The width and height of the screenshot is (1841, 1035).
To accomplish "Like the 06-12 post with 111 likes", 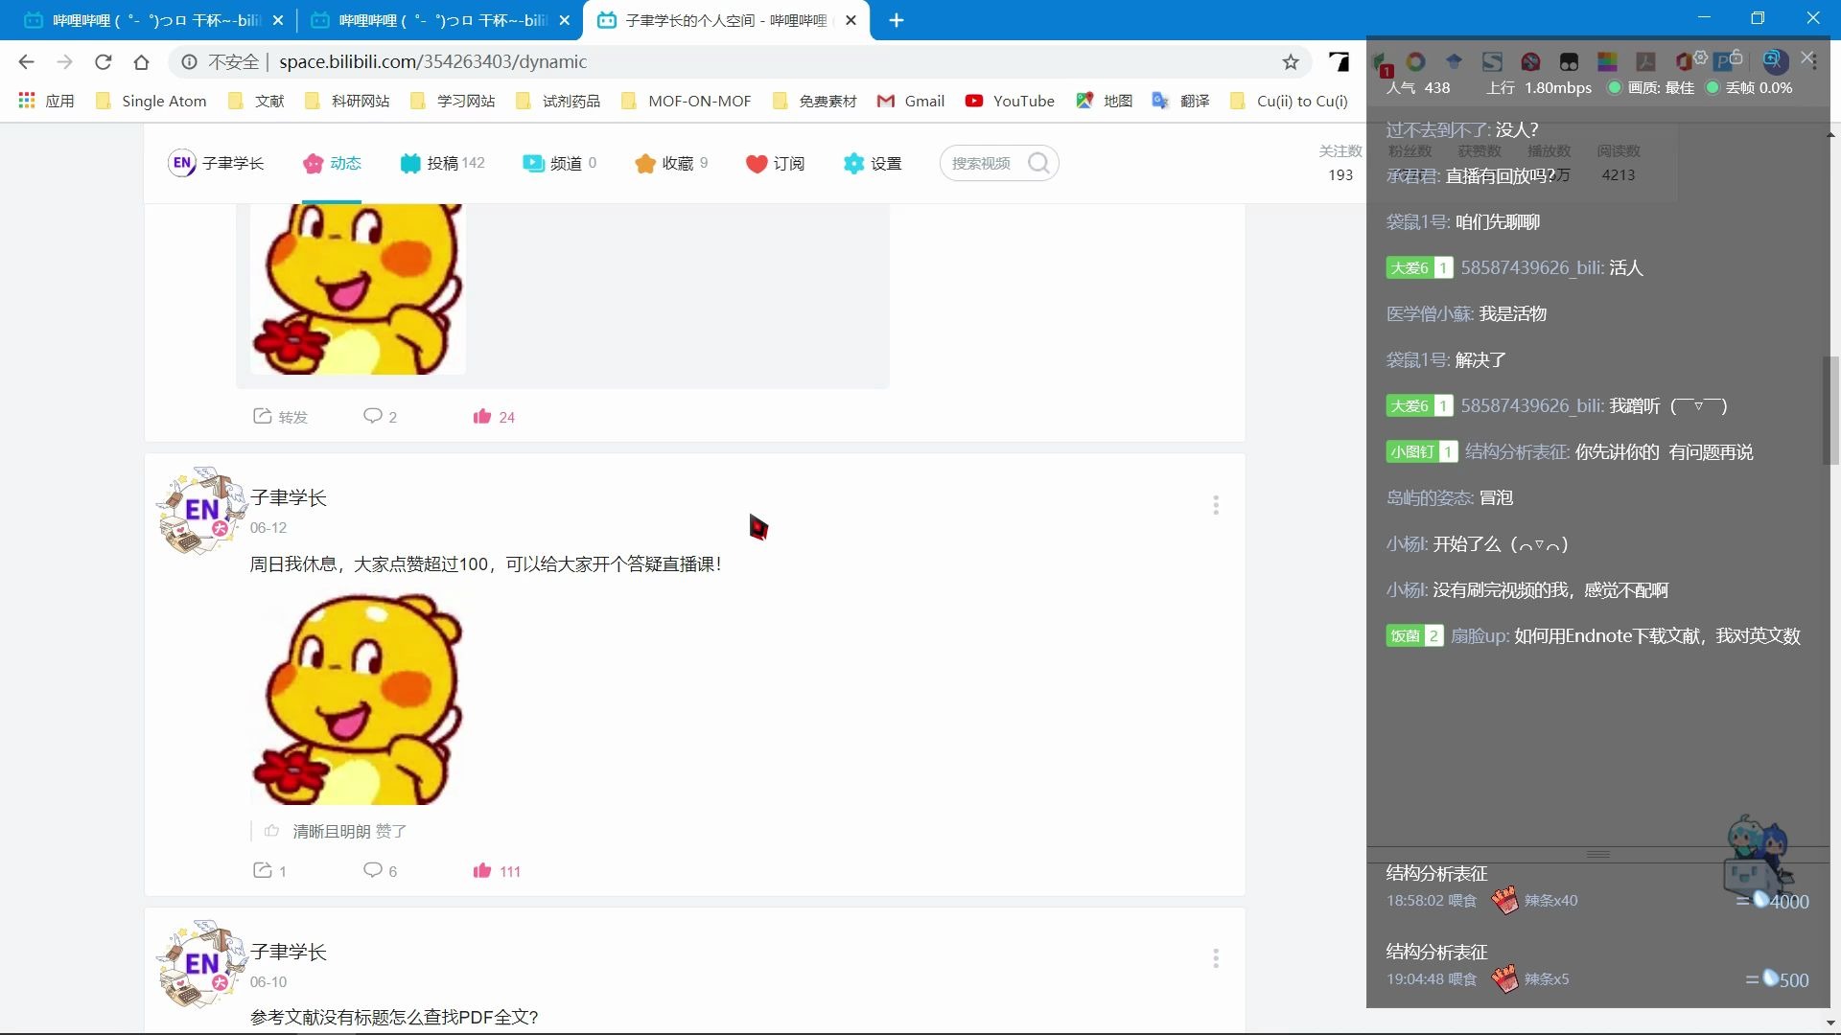I will point(482,870).
